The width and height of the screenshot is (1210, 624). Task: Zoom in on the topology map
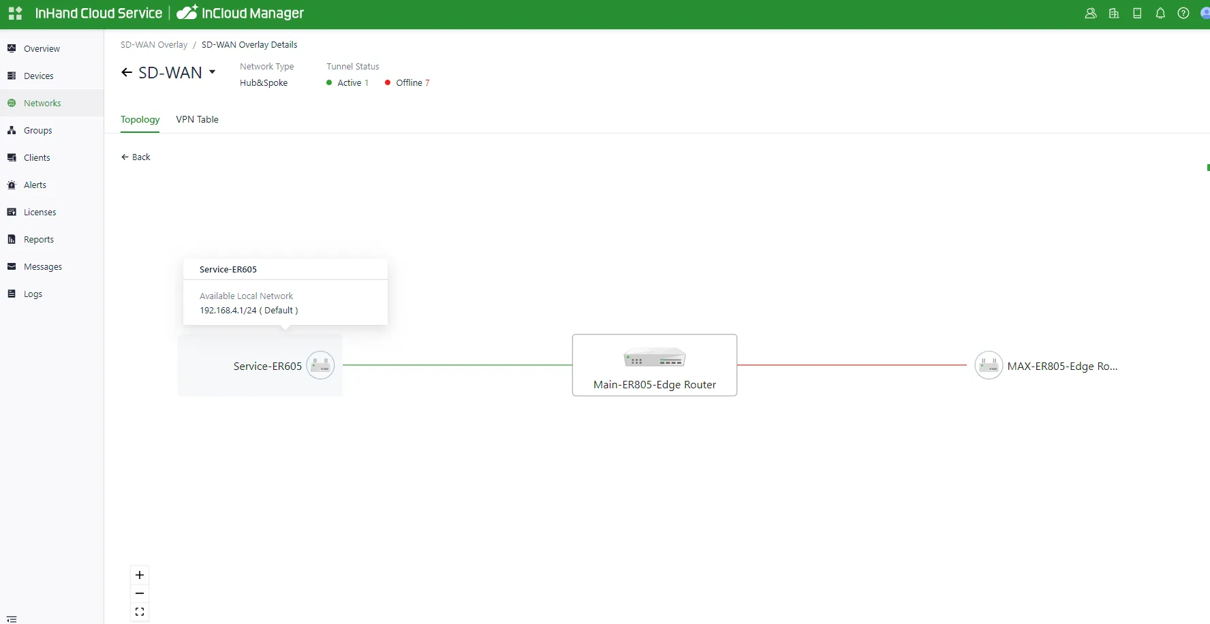coord(140,575)
